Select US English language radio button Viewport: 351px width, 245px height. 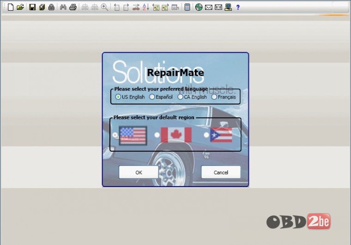[x=118, y=97]
